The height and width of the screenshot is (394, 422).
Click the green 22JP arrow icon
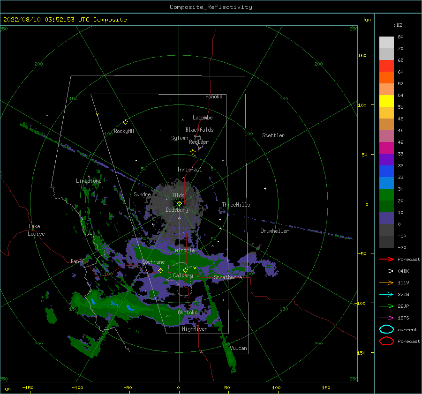pyautogui.click(x=386, y=306)
